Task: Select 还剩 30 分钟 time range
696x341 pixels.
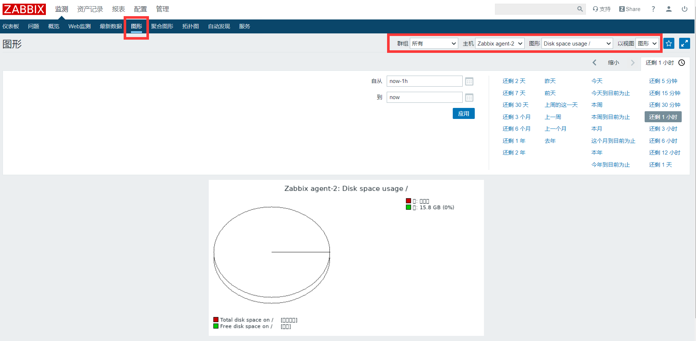Action: [664, 105]
